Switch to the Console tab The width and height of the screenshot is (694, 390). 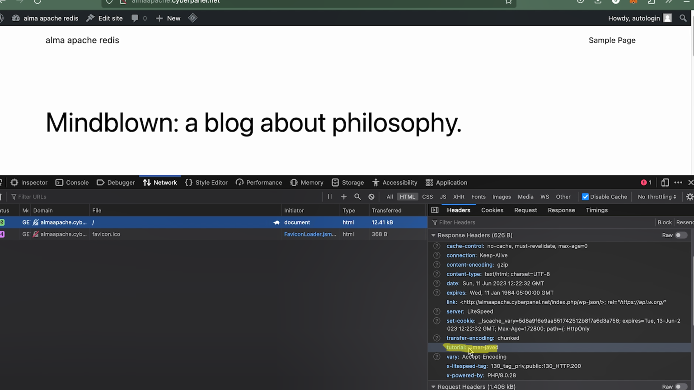coord(72,183)
